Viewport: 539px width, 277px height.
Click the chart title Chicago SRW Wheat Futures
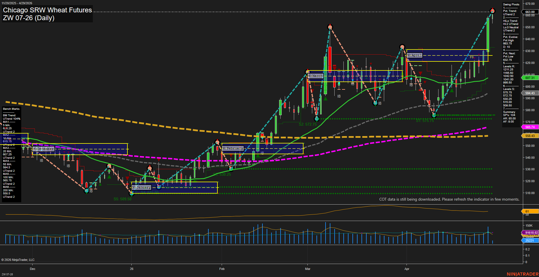(47, 10)
